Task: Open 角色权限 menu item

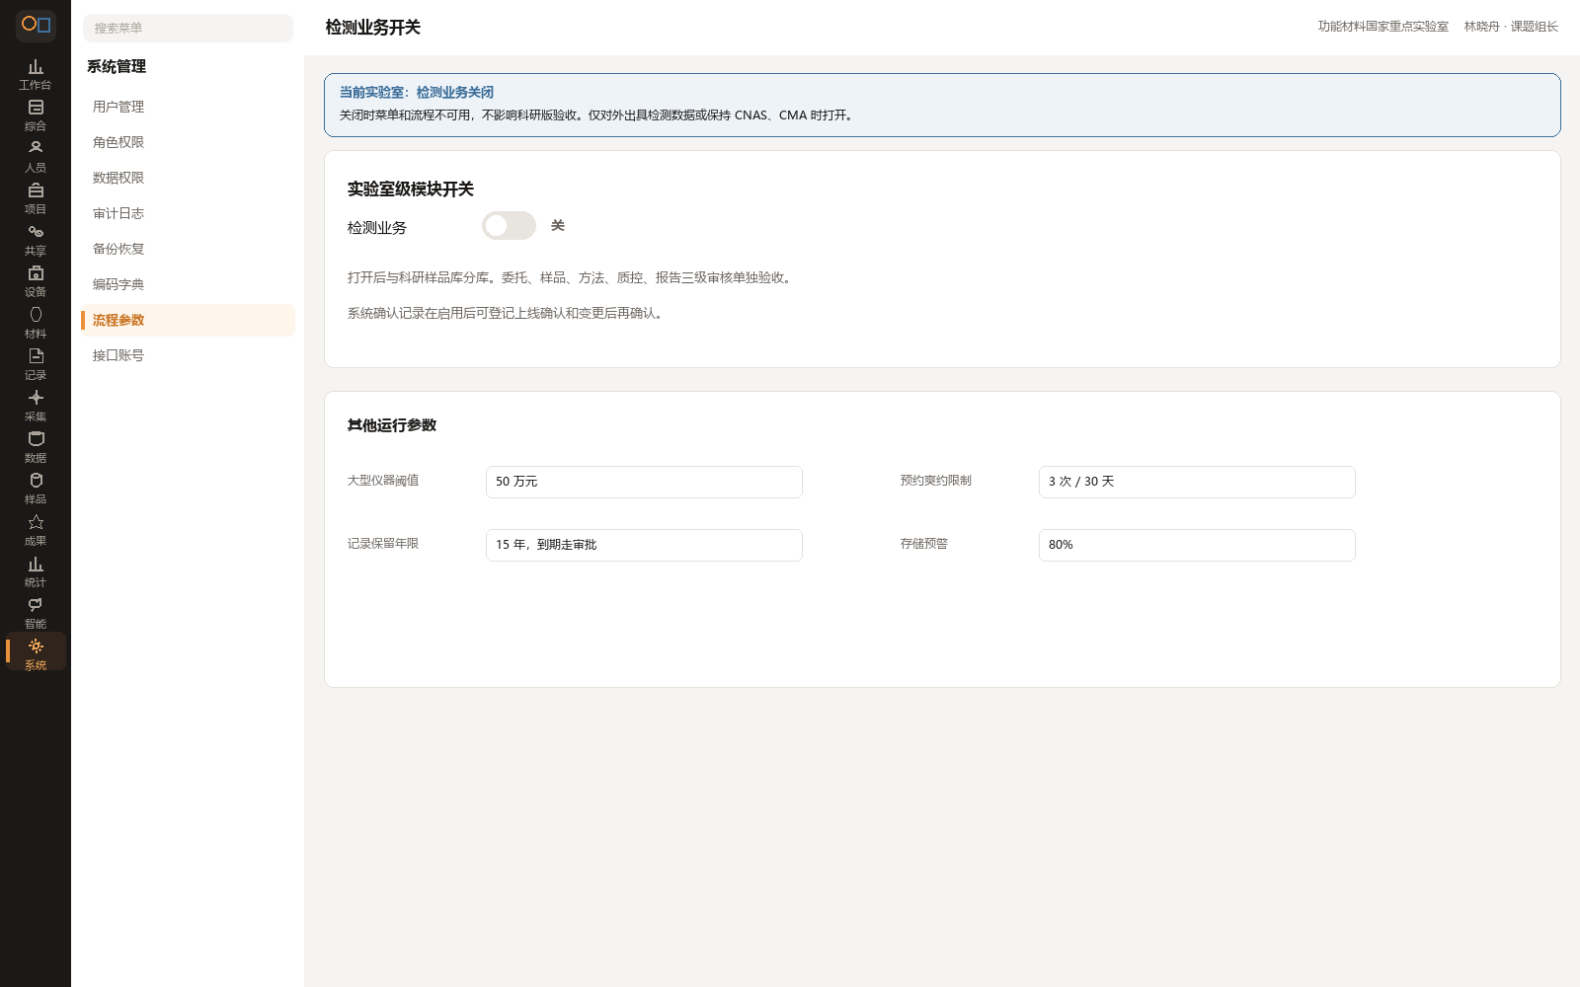Action: (x=188, y=142)
